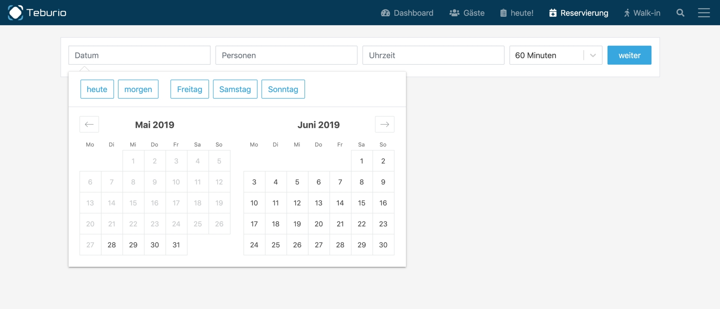Choose the heute quick date button
720x309 pixels.
[x=97, y=89]
